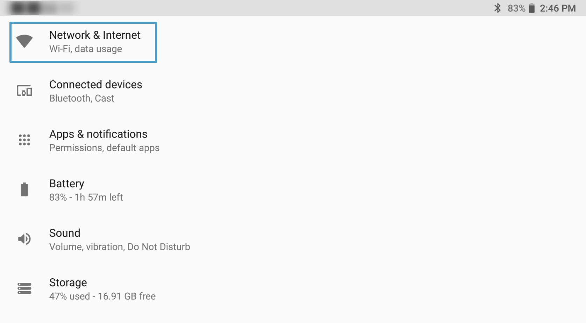Click "Volume, vibration, Do Not Disturb" text
Image resolution: width=586 pixels, height=323 pixels.
(x=120, y=247)
